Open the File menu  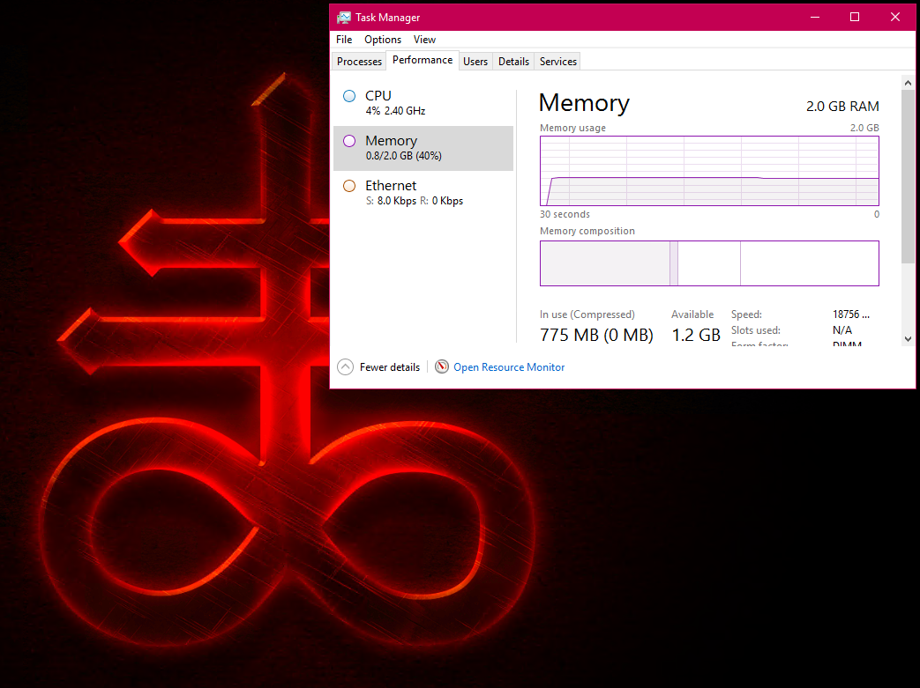tap(344, 40)
